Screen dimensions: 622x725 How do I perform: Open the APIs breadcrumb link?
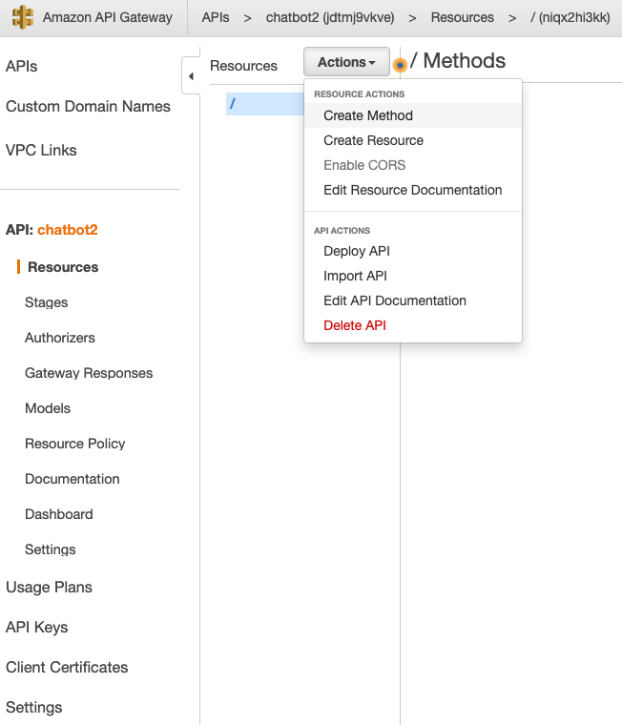tap(216, 17)
